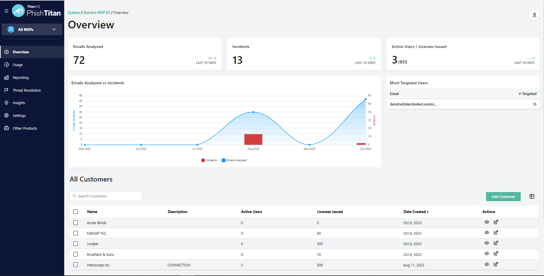Collapse the sidebar with the hamburger icon
The image size is (544, 276).
[x=6, y=11]
